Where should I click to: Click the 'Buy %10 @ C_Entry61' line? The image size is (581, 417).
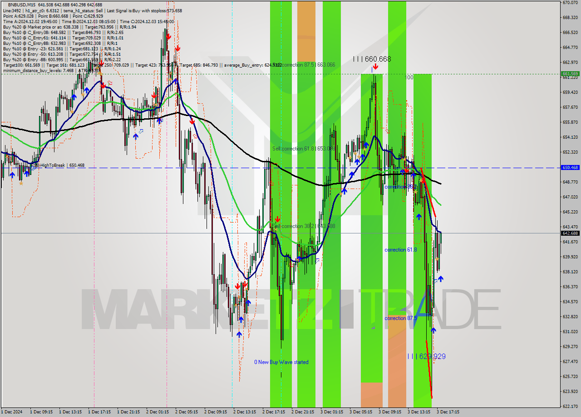coord(63,38)
